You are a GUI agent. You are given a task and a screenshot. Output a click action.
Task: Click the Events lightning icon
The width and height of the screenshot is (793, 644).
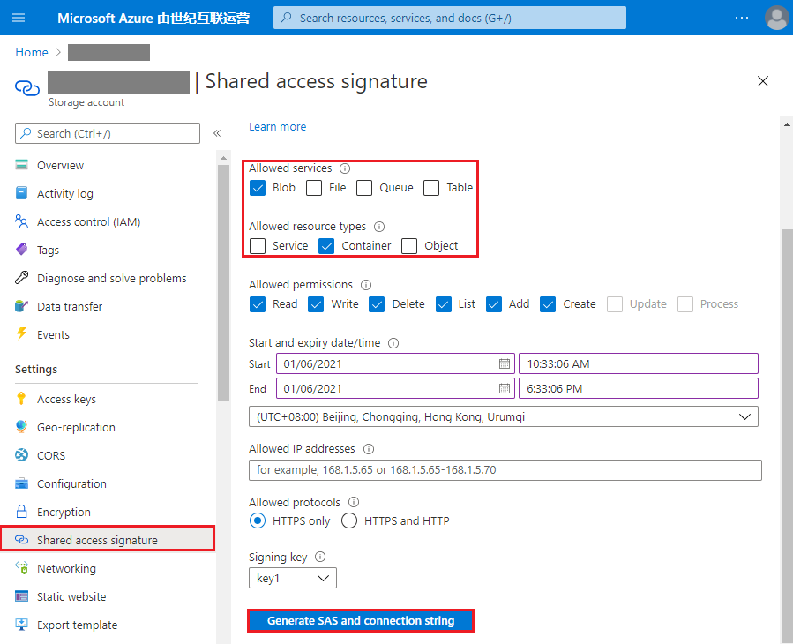coord(21,333)
